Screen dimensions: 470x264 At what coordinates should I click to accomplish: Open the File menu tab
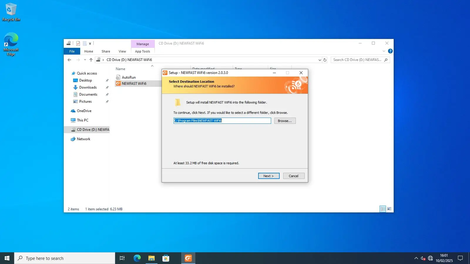[72, 51]
